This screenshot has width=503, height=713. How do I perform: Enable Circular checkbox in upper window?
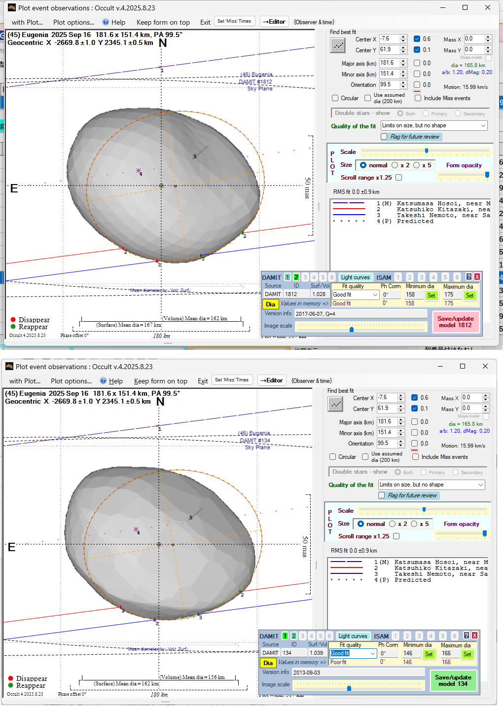coord(335,98)
